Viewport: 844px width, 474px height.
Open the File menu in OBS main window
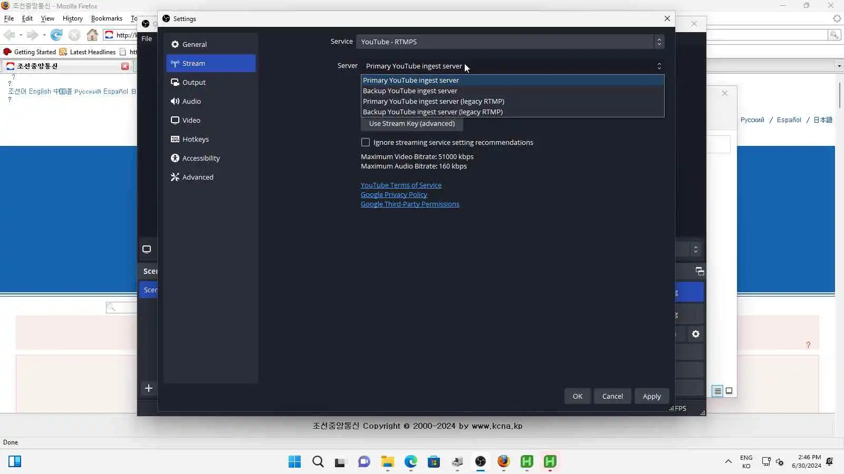147,38
